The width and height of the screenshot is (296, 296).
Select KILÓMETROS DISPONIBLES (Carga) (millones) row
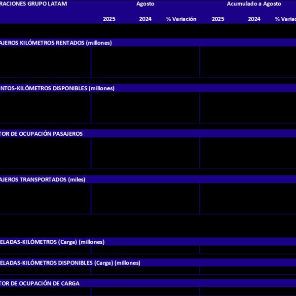pos(70,263)
